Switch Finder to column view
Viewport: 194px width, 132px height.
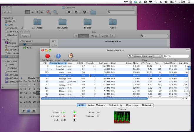[37, 12]
